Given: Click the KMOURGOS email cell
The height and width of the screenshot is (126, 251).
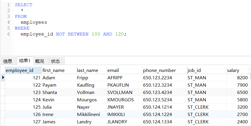Looking at the screenshot, I should 120,100.
